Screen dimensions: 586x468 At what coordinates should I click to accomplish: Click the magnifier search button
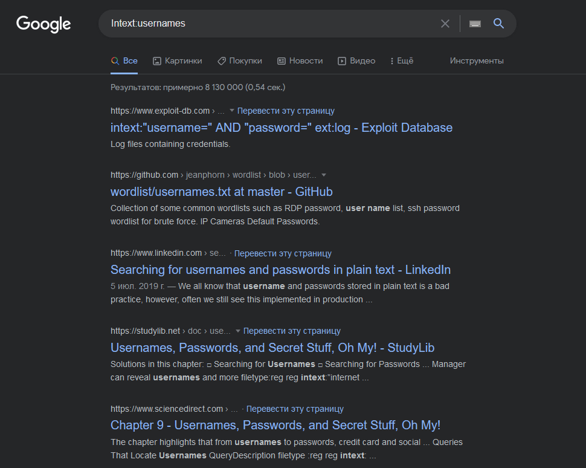(x=498, y=24)
